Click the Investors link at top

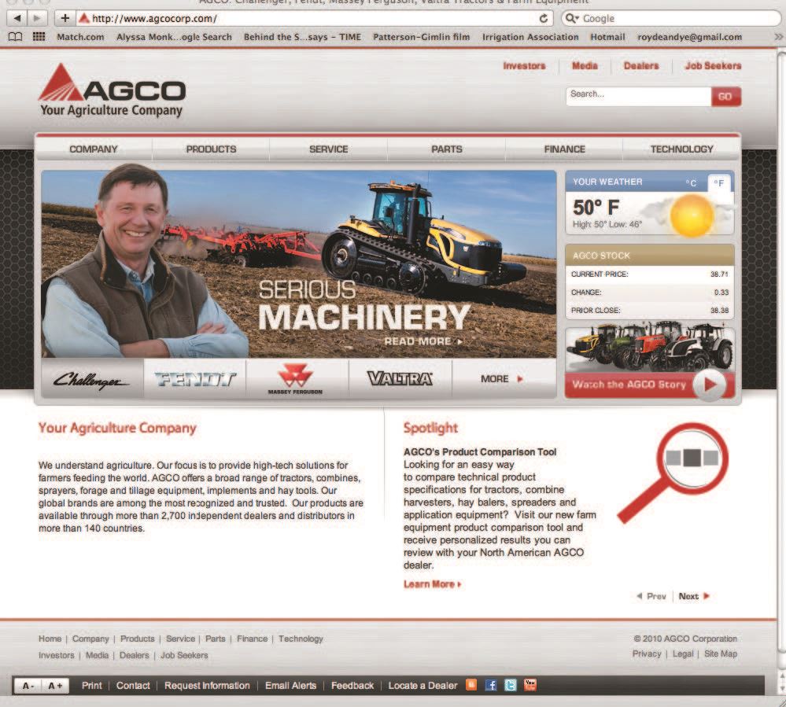click(x=524, y=65)
